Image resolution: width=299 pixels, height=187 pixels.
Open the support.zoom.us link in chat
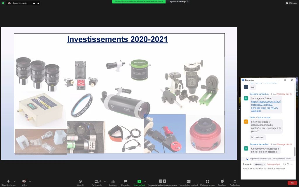pos(266,106)
